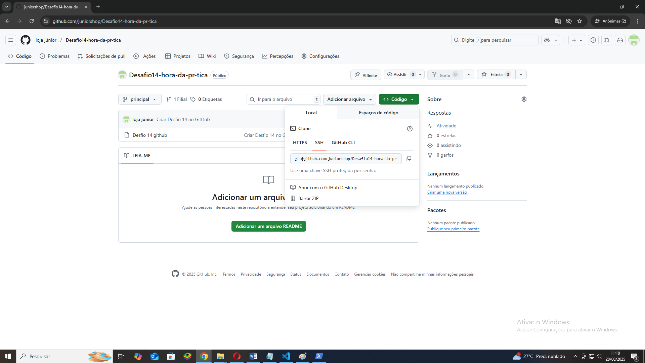Open Chrome three-dot menu
Screen dimensions: 645x363
tap(638, 21)
